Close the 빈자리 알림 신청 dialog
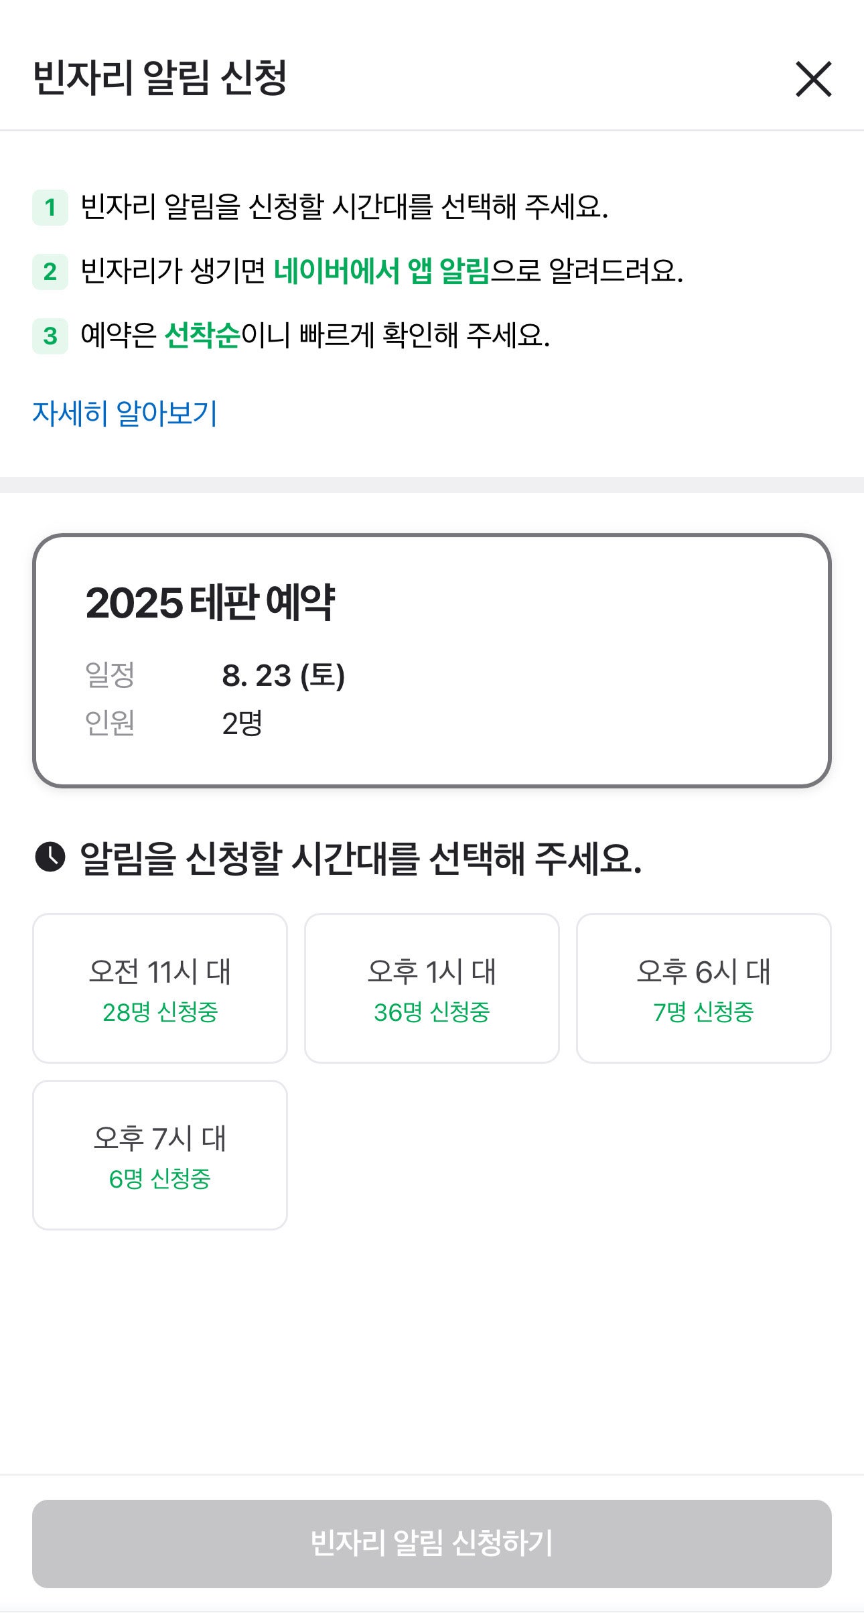The image size is (864, 1613). coord(813,79)
